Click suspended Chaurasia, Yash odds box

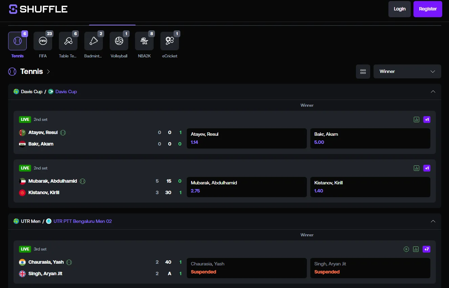pyautogui.click(x=247, y=268)
